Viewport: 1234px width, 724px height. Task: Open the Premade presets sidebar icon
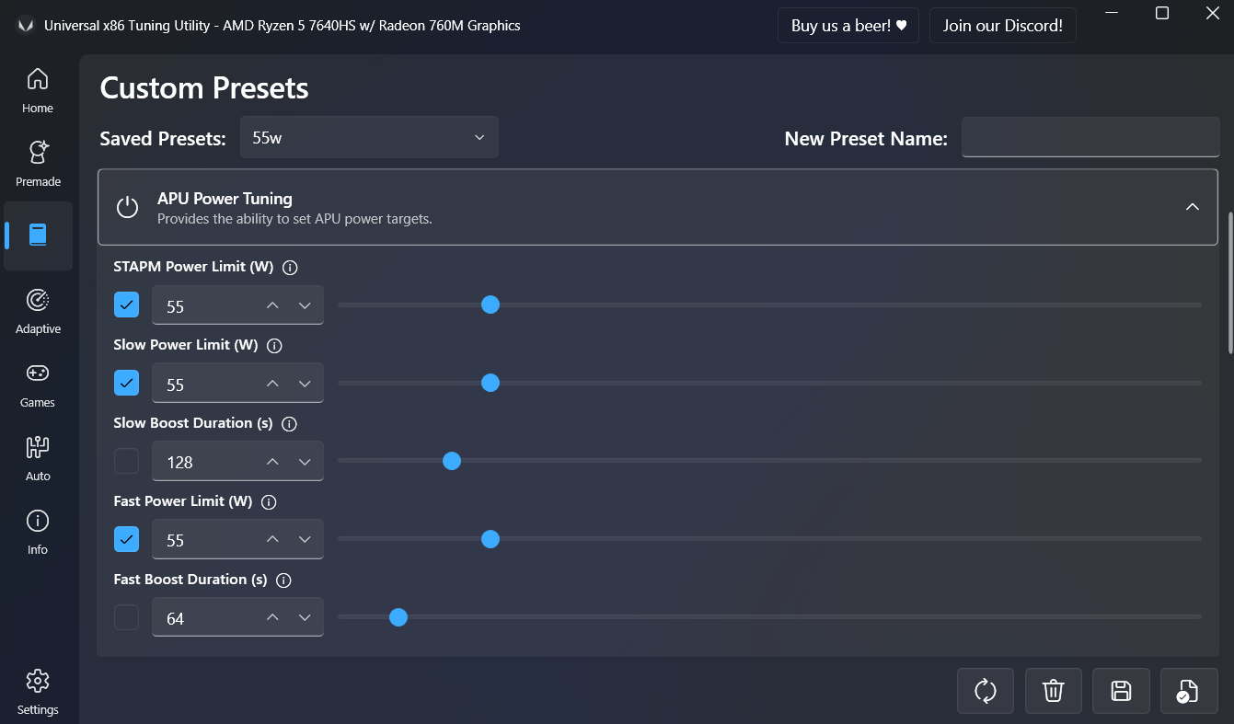pos(38,162)
